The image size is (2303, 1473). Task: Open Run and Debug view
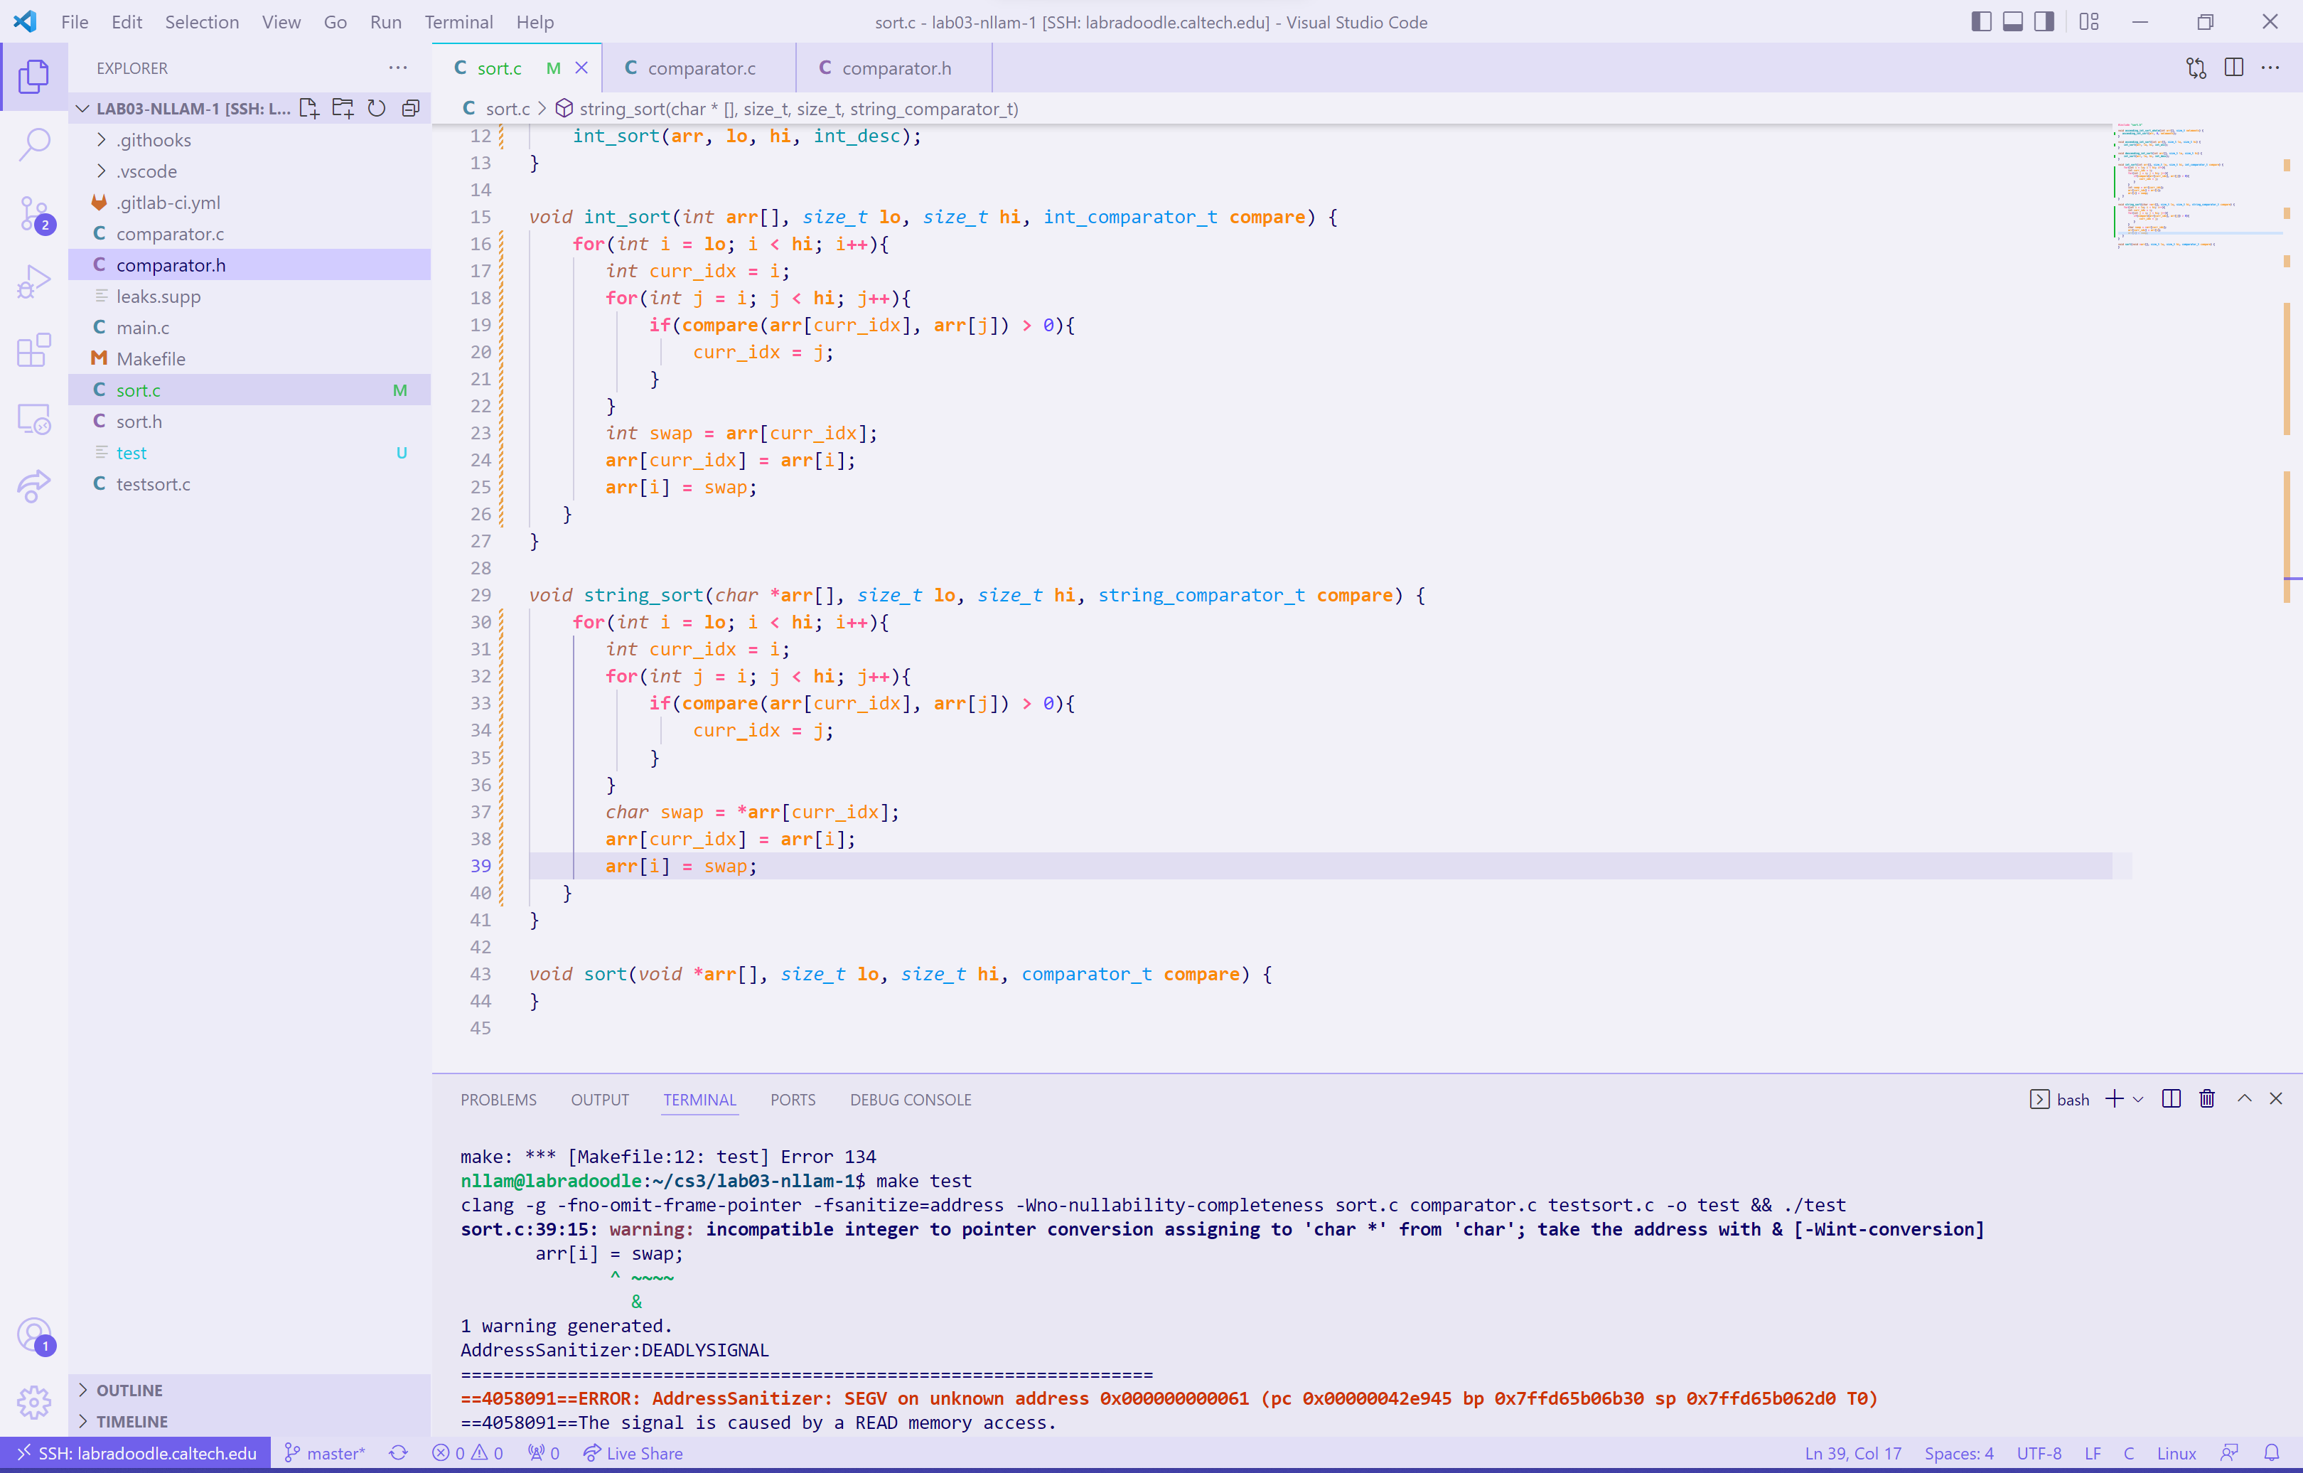click(34, 282)
